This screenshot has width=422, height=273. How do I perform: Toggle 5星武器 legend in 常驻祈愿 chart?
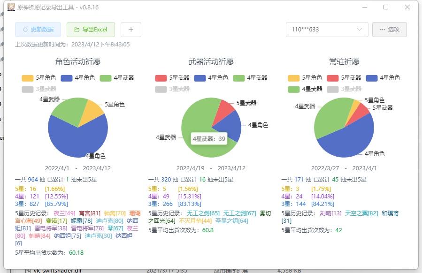(x=344, y=78)
